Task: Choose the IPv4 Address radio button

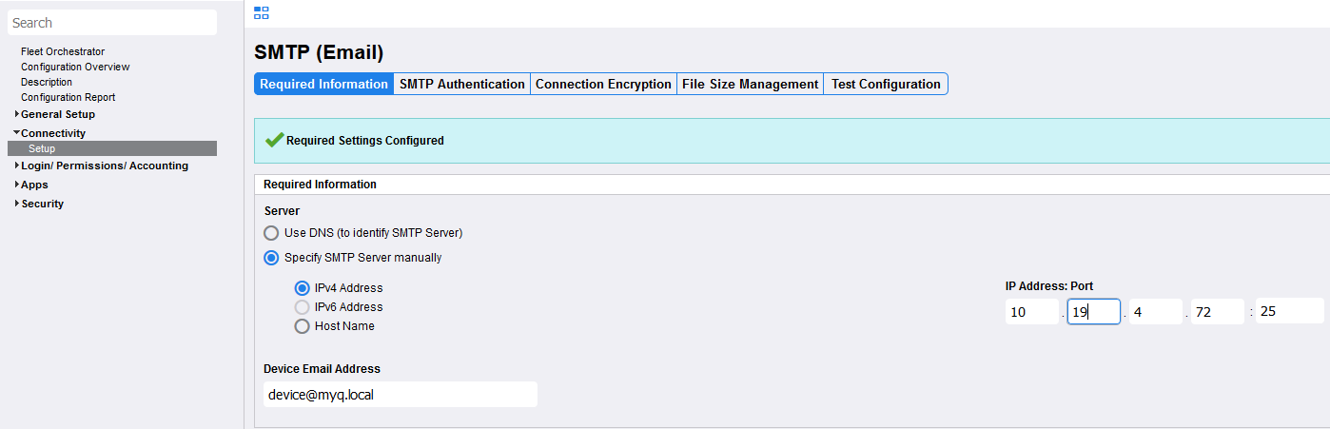Action: (303, 288)
